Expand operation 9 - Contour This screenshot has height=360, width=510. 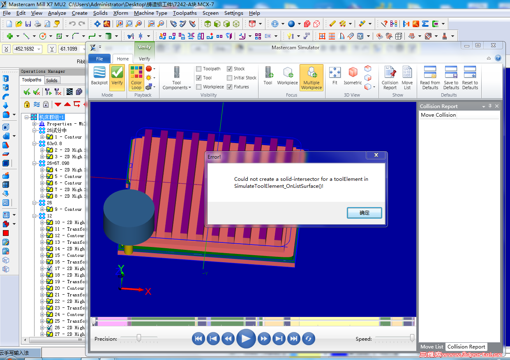coord(42,209)
